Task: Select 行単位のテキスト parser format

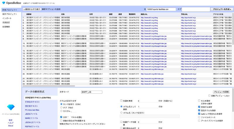Action: [x=32, y=102]
